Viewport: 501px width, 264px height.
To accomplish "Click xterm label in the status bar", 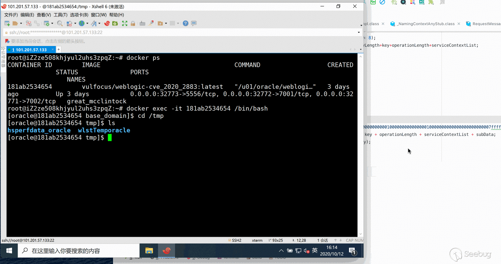I will [257, 240].
